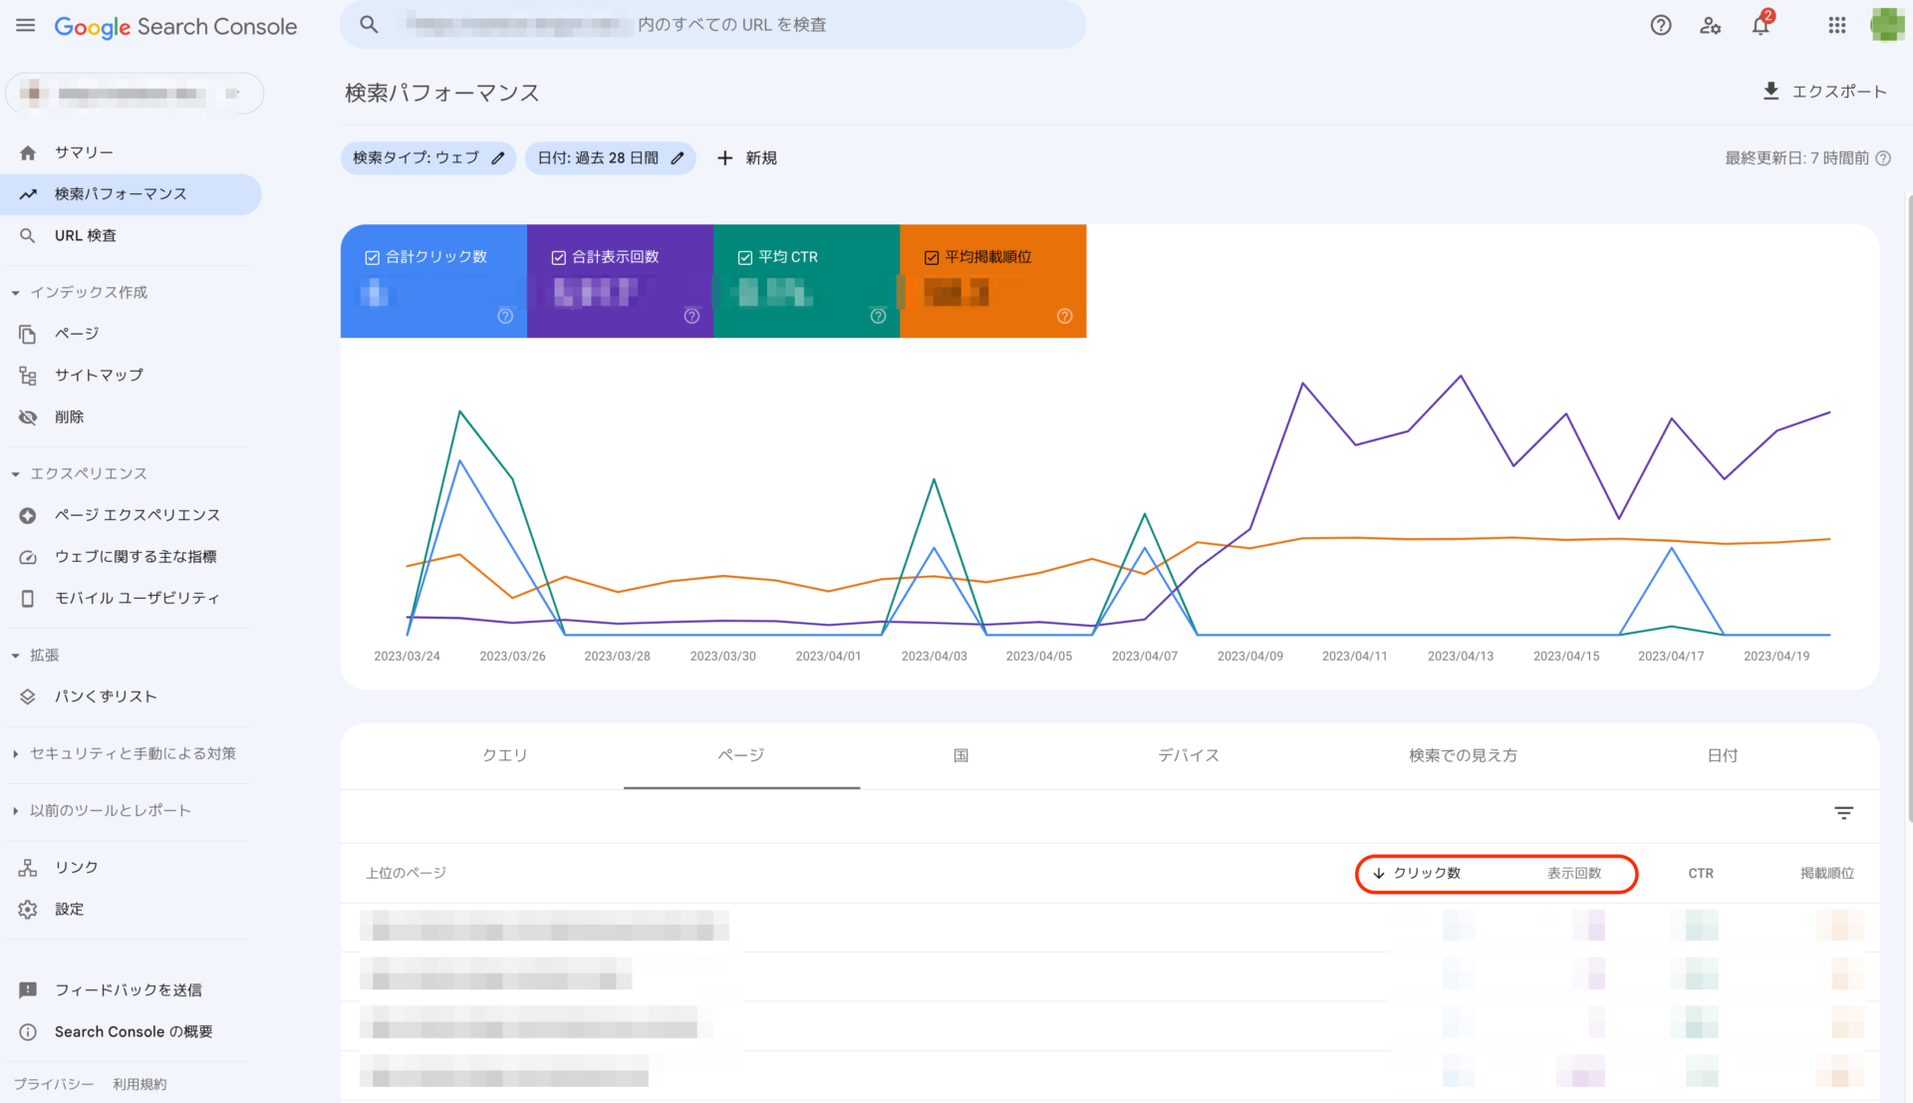
Task: Click the エクスポート button
Action: point(1824,92)
